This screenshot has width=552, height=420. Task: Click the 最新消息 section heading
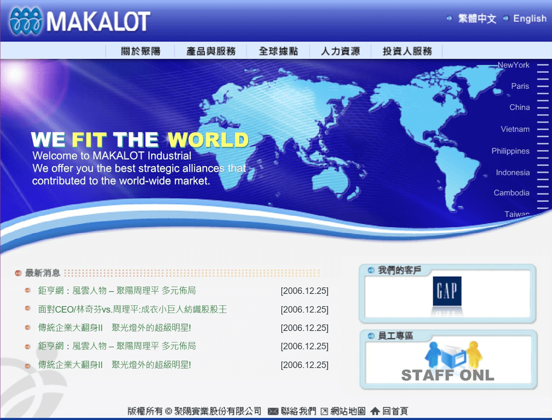coord(42,273)
